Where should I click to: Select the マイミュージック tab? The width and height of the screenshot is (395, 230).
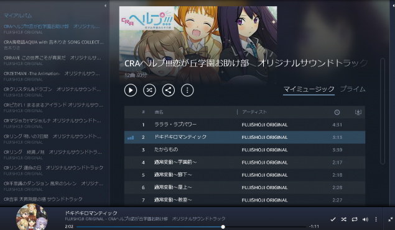(309, 89)
